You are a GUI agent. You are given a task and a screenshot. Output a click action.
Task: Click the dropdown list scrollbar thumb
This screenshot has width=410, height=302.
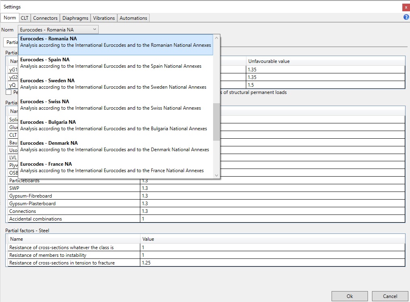216,122
